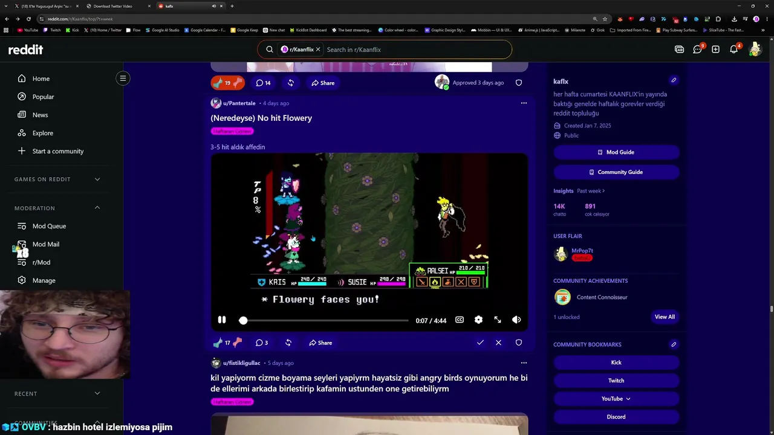This screenshot has width=774, height=435.
Task: Seek the video progress bar
Action: pos(325,320)
